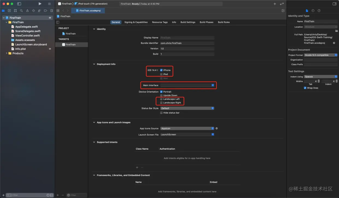Image resolution: width=339 pixels, height=198 pixels.
Task: Uncheck the iPhone device checkbox
Action: [161, 70]
